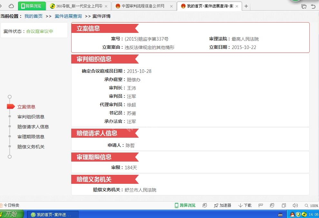Click the stacked window icon in the status bar
This screenshot has height=218, width=319.
point(284,205)
